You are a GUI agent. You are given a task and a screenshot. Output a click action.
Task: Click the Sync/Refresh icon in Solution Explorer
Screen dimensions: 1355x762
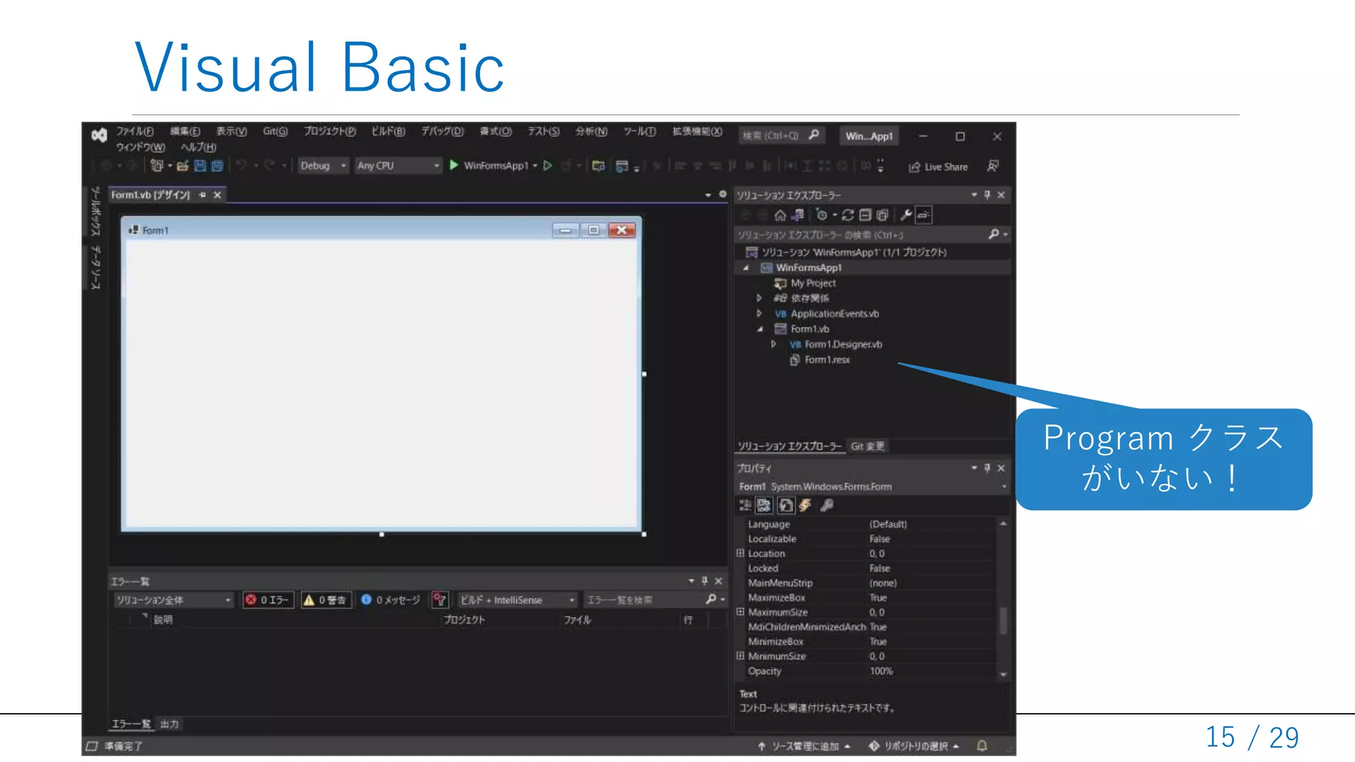(x=848, y=215)
